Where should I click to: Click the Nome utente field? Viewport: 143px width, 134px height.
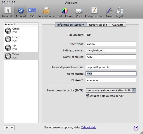tap(111, 74)
